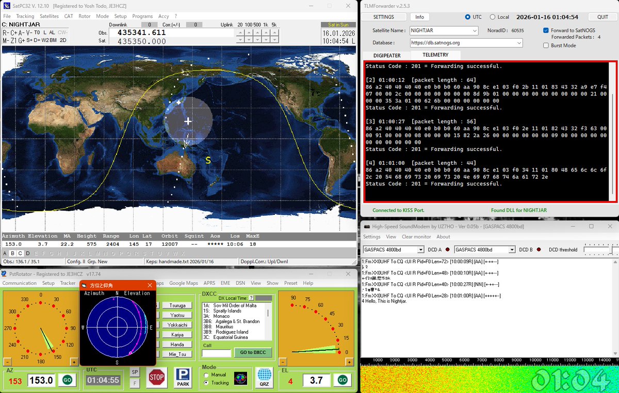This screenshot has height=393, width=619.
Task: Open the APRS menu in PstRotator
Action: click(209, 283)
